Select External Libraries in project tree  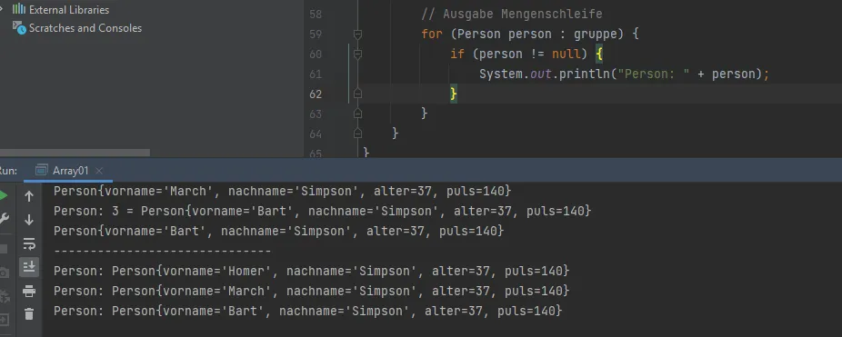[x=69, y=10]
